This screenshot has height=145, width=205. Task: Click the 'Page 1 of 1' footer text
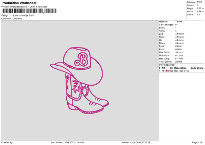point(198,142)
